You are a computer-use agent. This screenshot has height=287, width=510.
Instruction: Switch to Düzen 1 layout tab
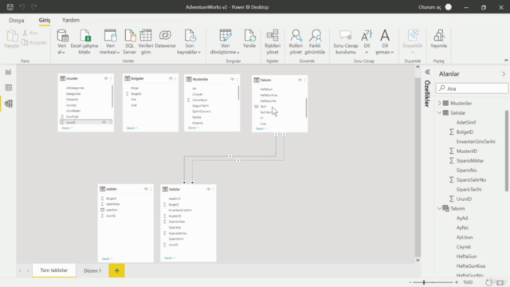pos(92,271)
